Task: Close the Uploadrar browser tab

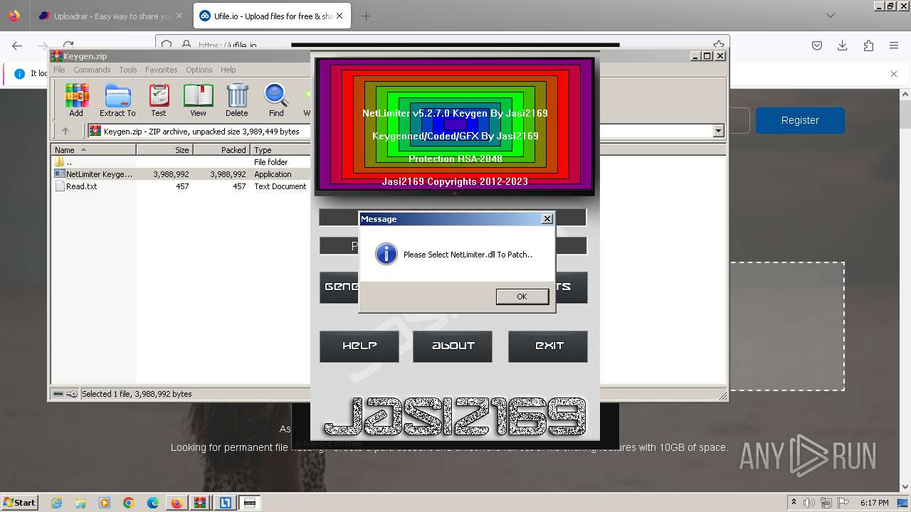Action: pos(179,16)
